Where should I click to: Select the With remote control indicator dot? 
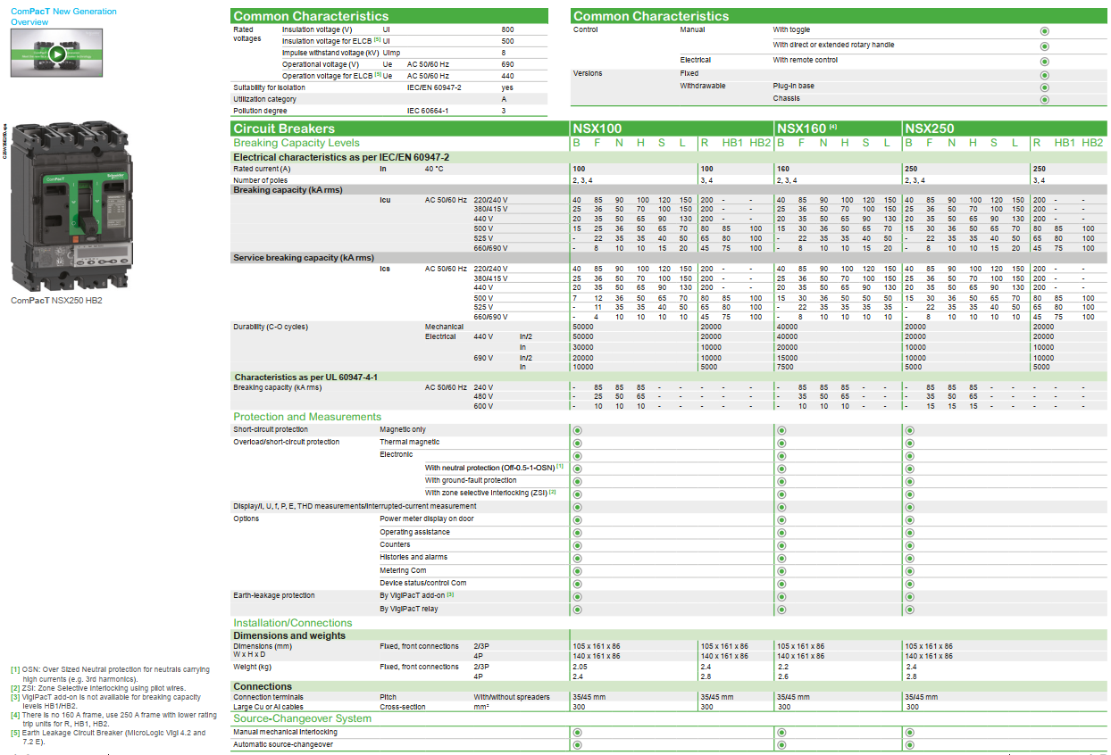pyautogui.click(x=1044, y=62)
